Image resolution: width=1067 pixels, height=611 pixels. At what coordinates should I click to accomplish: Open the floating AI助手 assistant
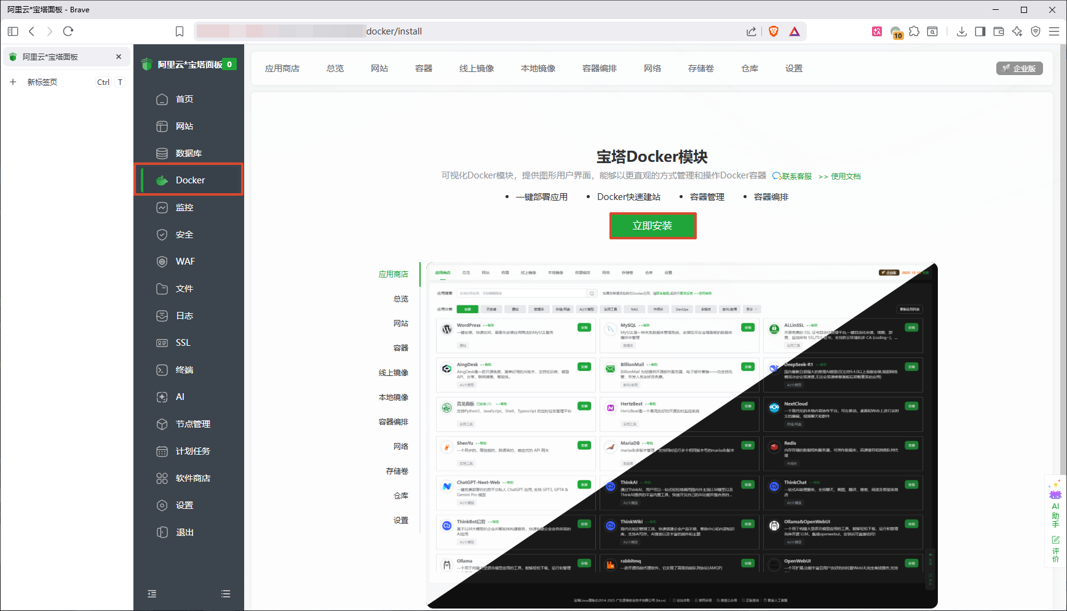pos(1055,505)
